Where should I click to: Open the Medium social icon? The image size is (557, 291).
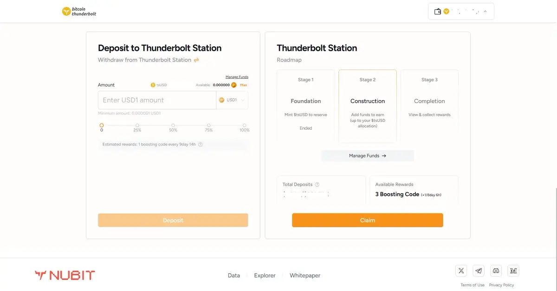pyautogui.click(x=513, y=271)
